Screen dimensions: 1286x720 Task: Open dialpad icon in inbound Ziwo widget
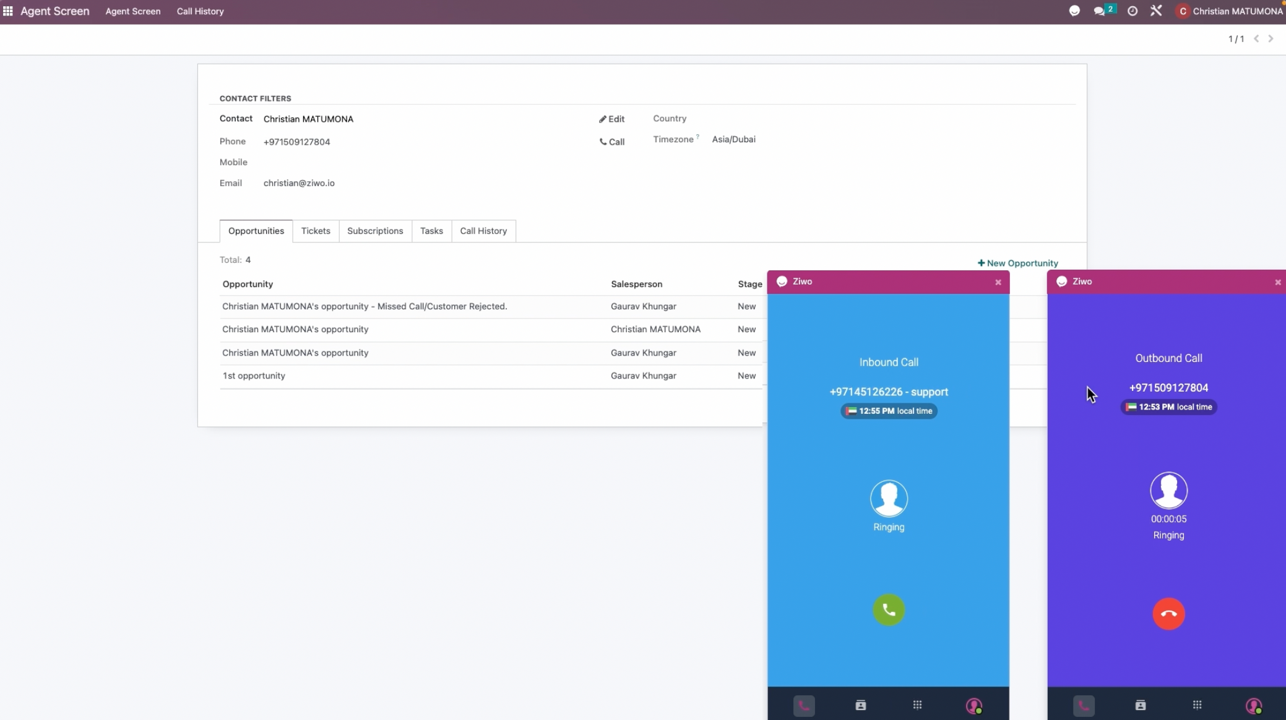click(917, 705)
